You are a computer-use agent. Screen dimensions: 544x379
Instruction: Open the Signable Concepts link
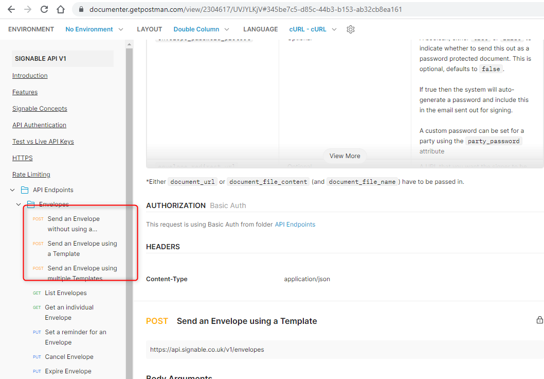point(40,109)
